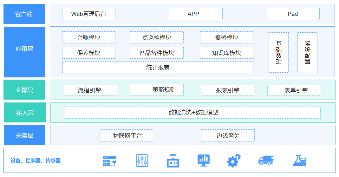The width and height of the screenshot is (339, 177).
Task: Open the 边缘网关 box
Action: 228,135
